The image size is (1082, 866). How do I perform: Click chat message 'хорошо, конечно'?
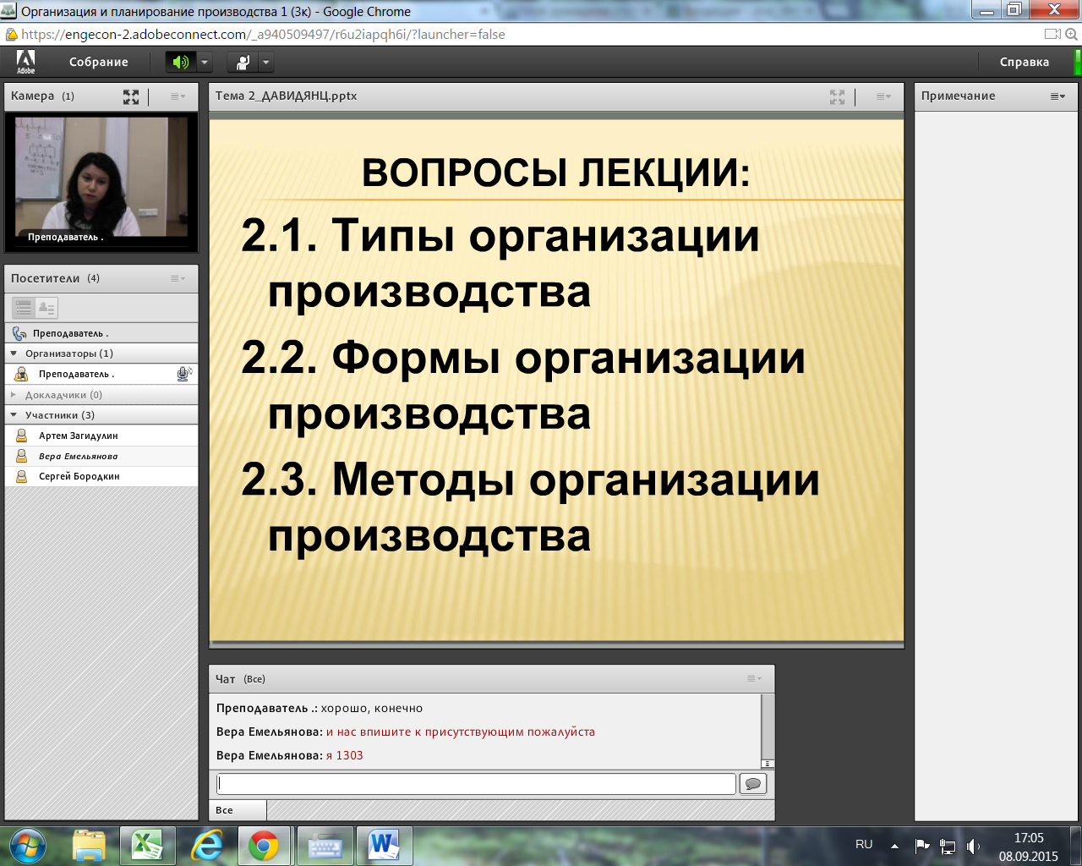point(372,708)
